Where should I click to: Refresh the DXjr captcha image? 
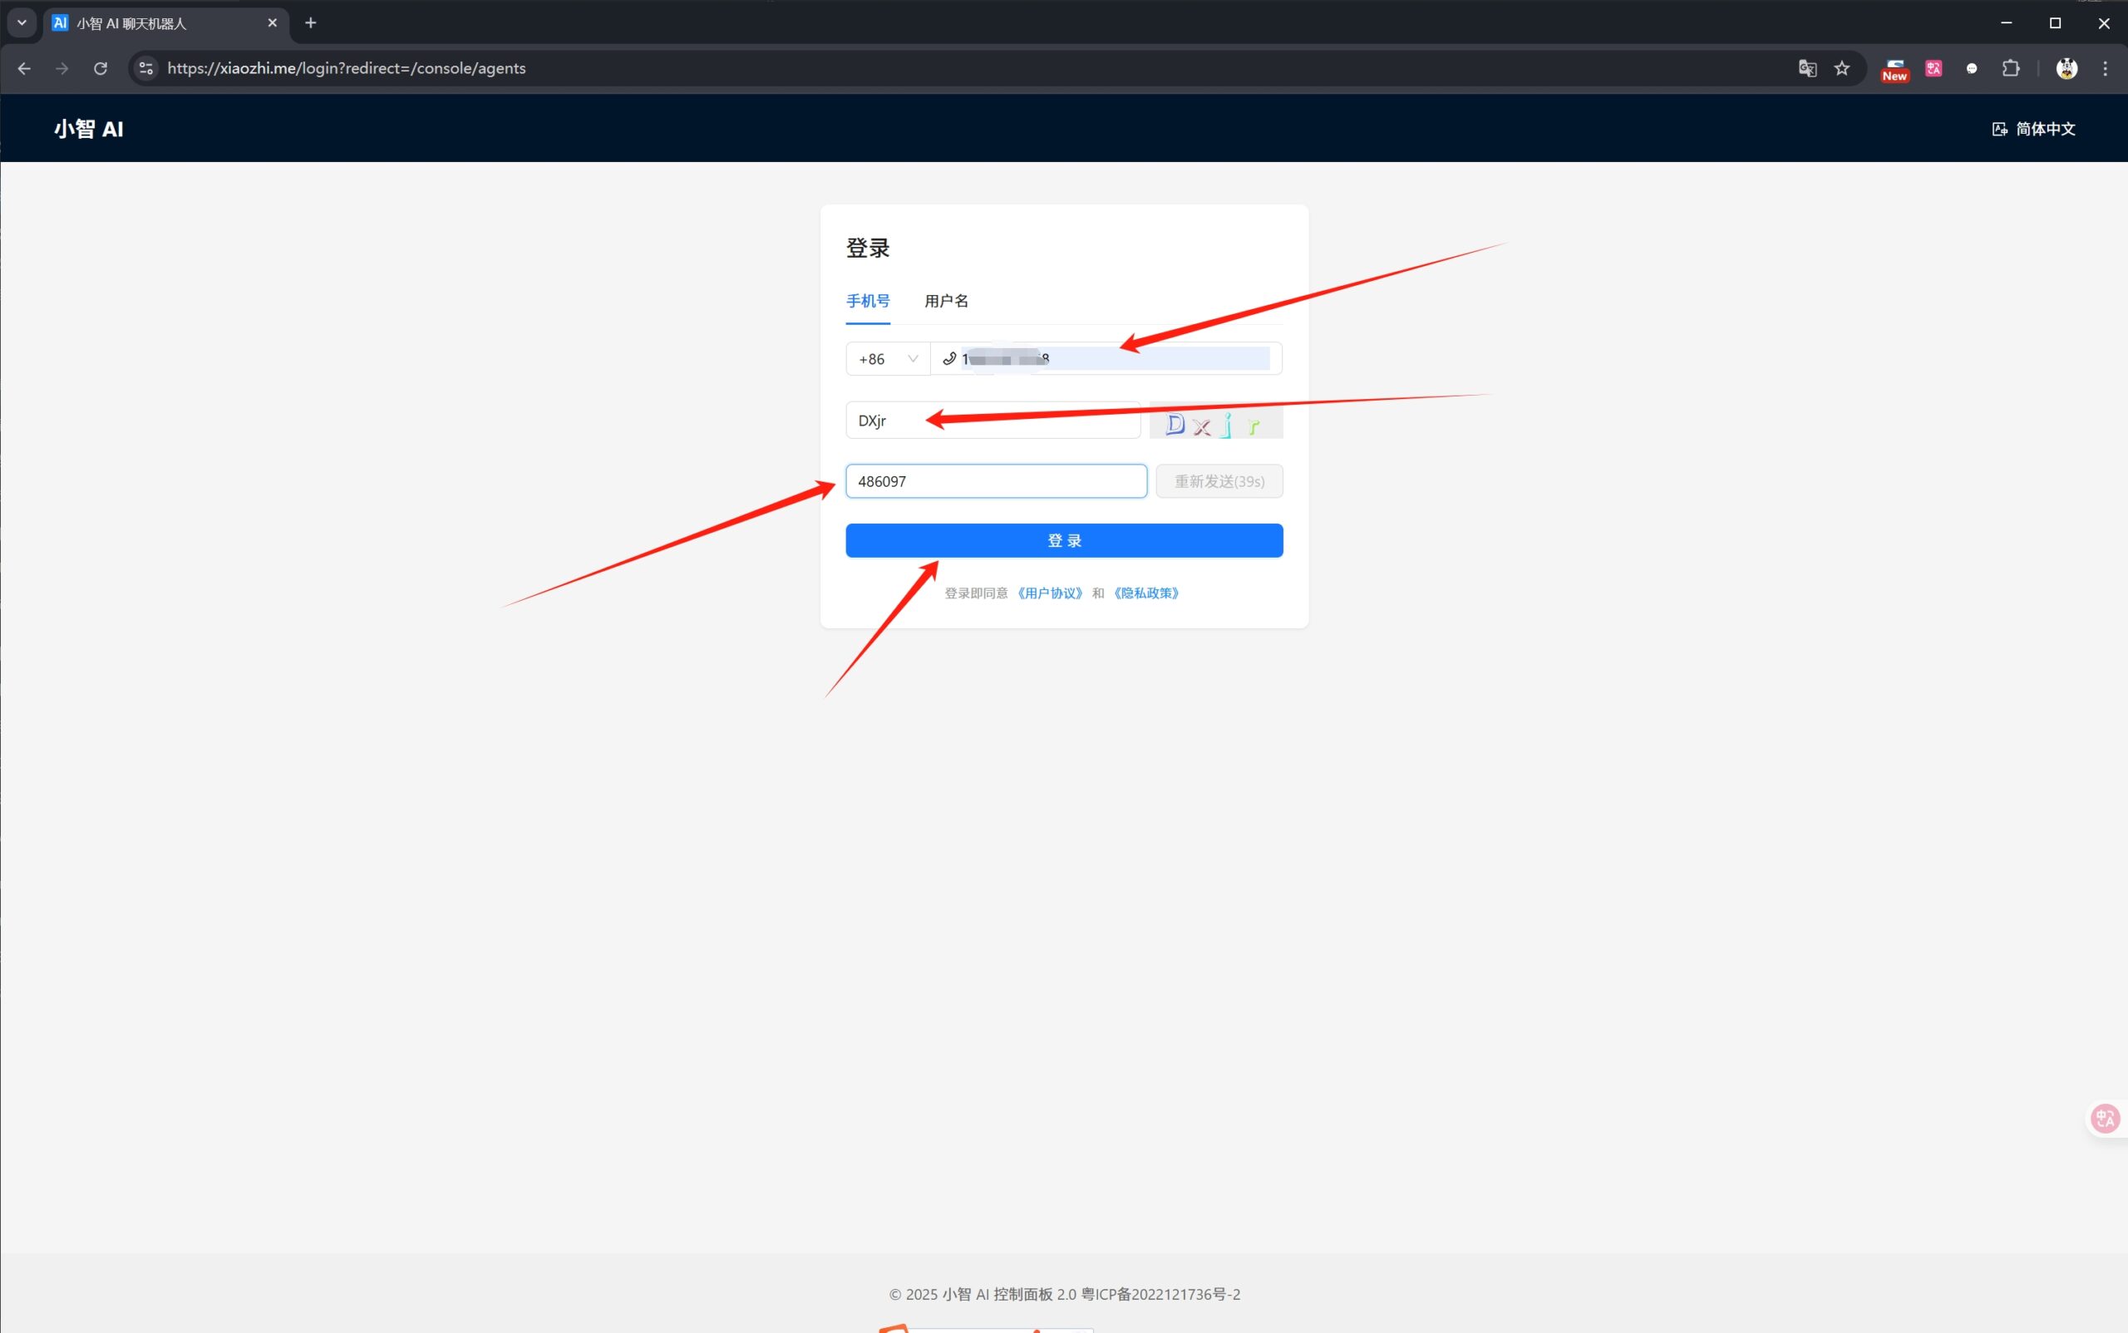(x=1216, y=421)
